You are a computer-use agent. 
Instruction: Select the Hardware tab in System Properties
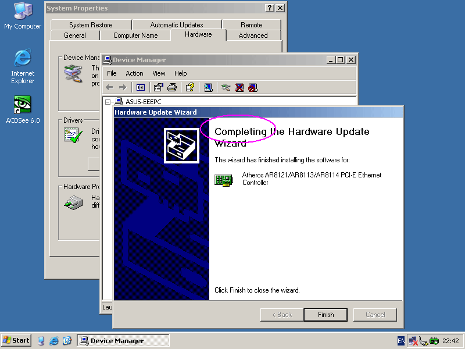click(x=198, y=34)
